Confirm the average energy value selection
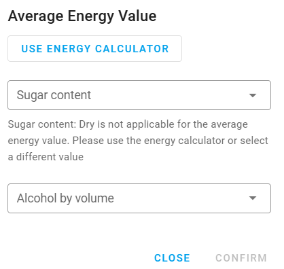284x269 pixels. 241,258
